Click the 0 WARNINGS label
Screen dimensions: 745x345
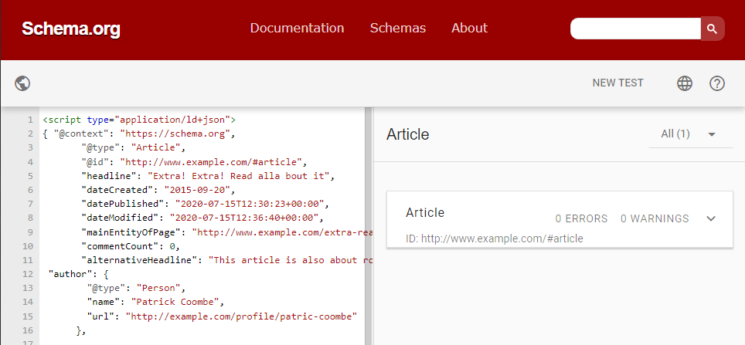[655, 218]
